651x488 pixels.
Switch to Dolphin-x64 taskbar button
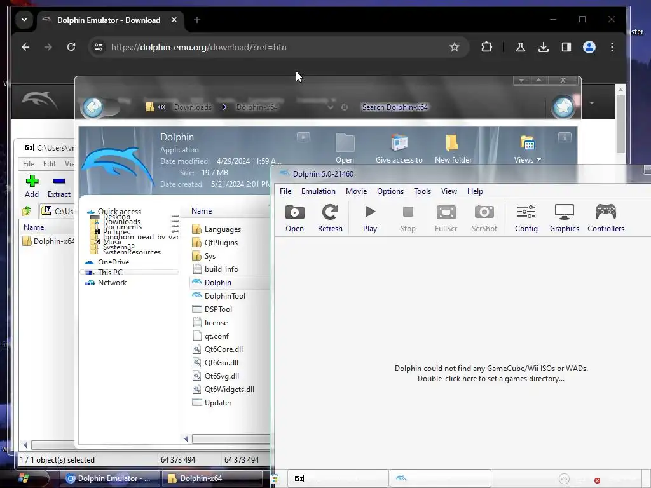click(212, 478)
